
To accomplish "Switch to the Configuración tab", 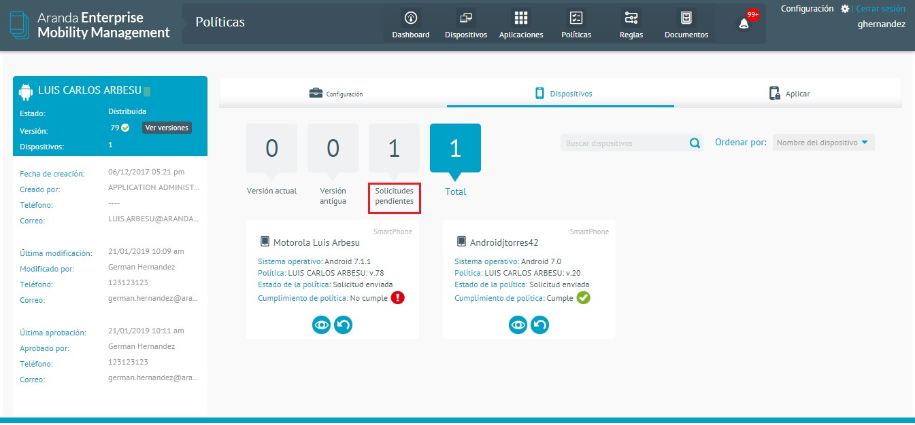I will tap(336, 94).
